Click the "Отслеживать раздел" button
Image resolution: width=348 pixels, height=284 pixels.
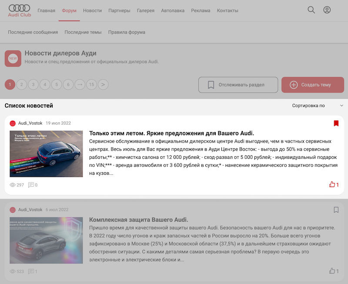pos(238,85)
